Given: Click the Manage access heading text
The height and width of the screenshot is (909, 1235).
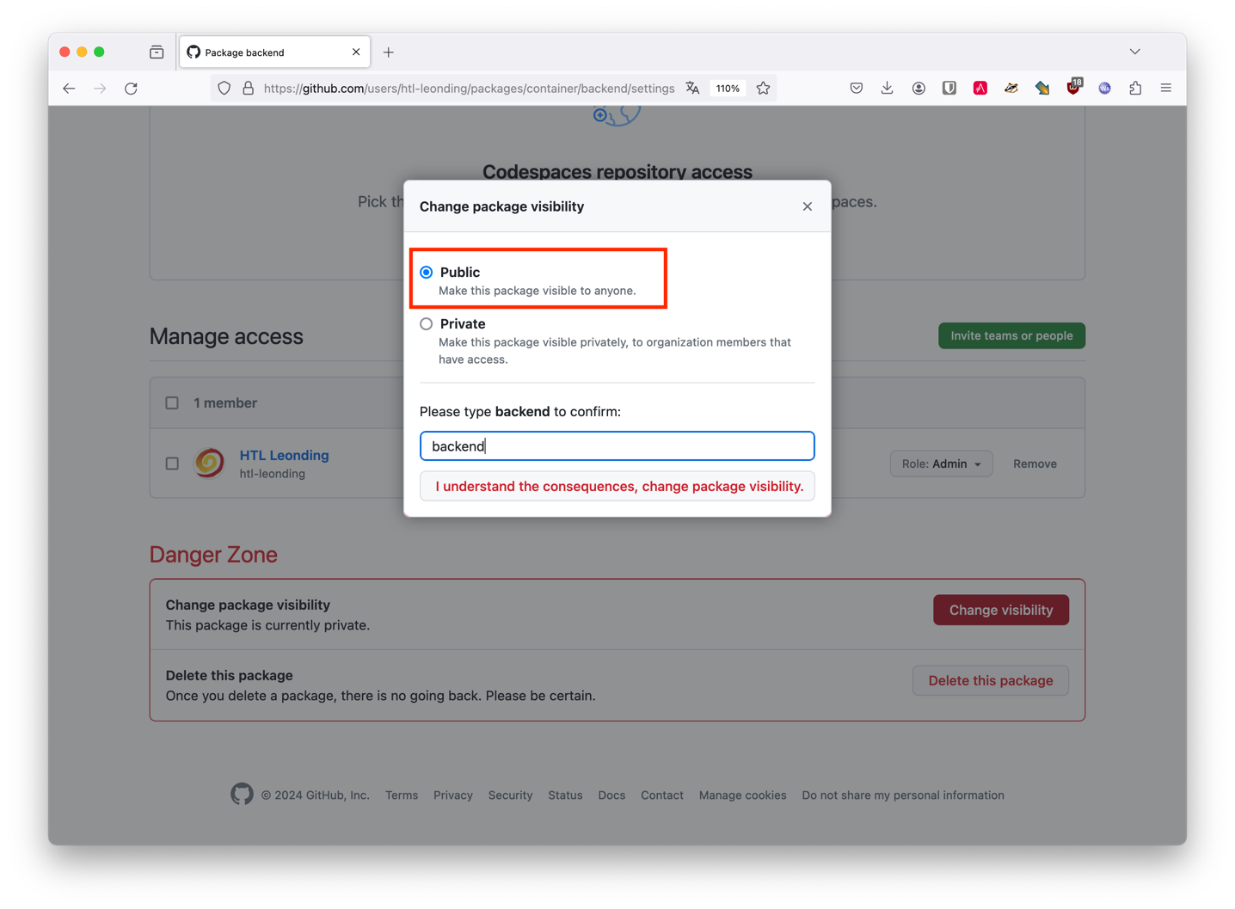Looking at the screenshot, I should [226, 336].
